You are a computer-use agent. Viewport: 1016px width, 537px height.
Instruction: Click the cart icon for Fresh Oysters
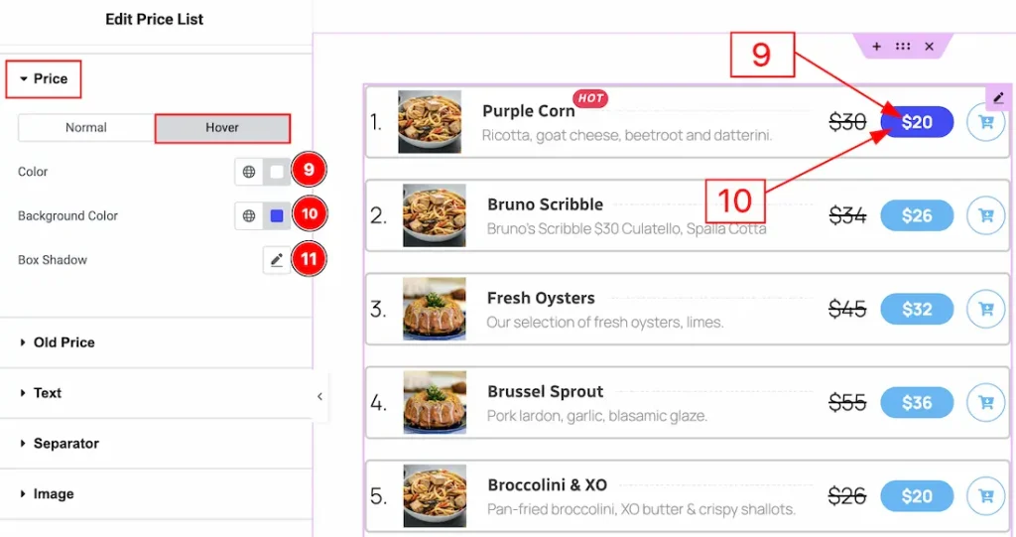[x=985, y=309]
